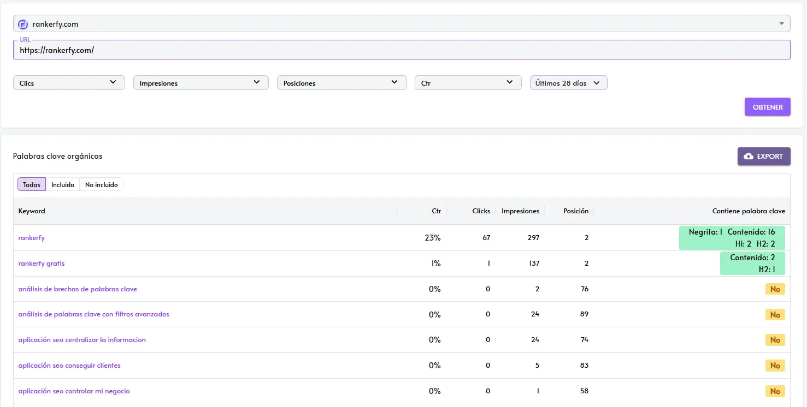
Task: Sort by Contiene palabra clave column header
Action: coord(749,211)
